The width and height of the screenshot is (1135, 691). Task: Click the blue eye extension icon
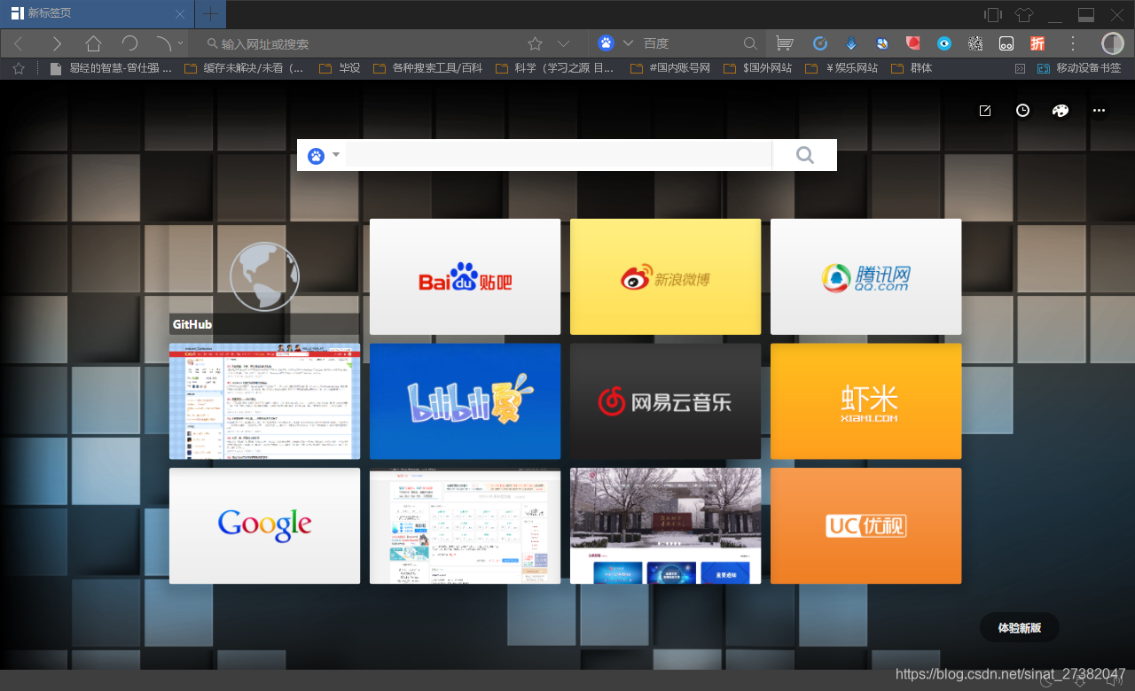[x=944, y=43]
